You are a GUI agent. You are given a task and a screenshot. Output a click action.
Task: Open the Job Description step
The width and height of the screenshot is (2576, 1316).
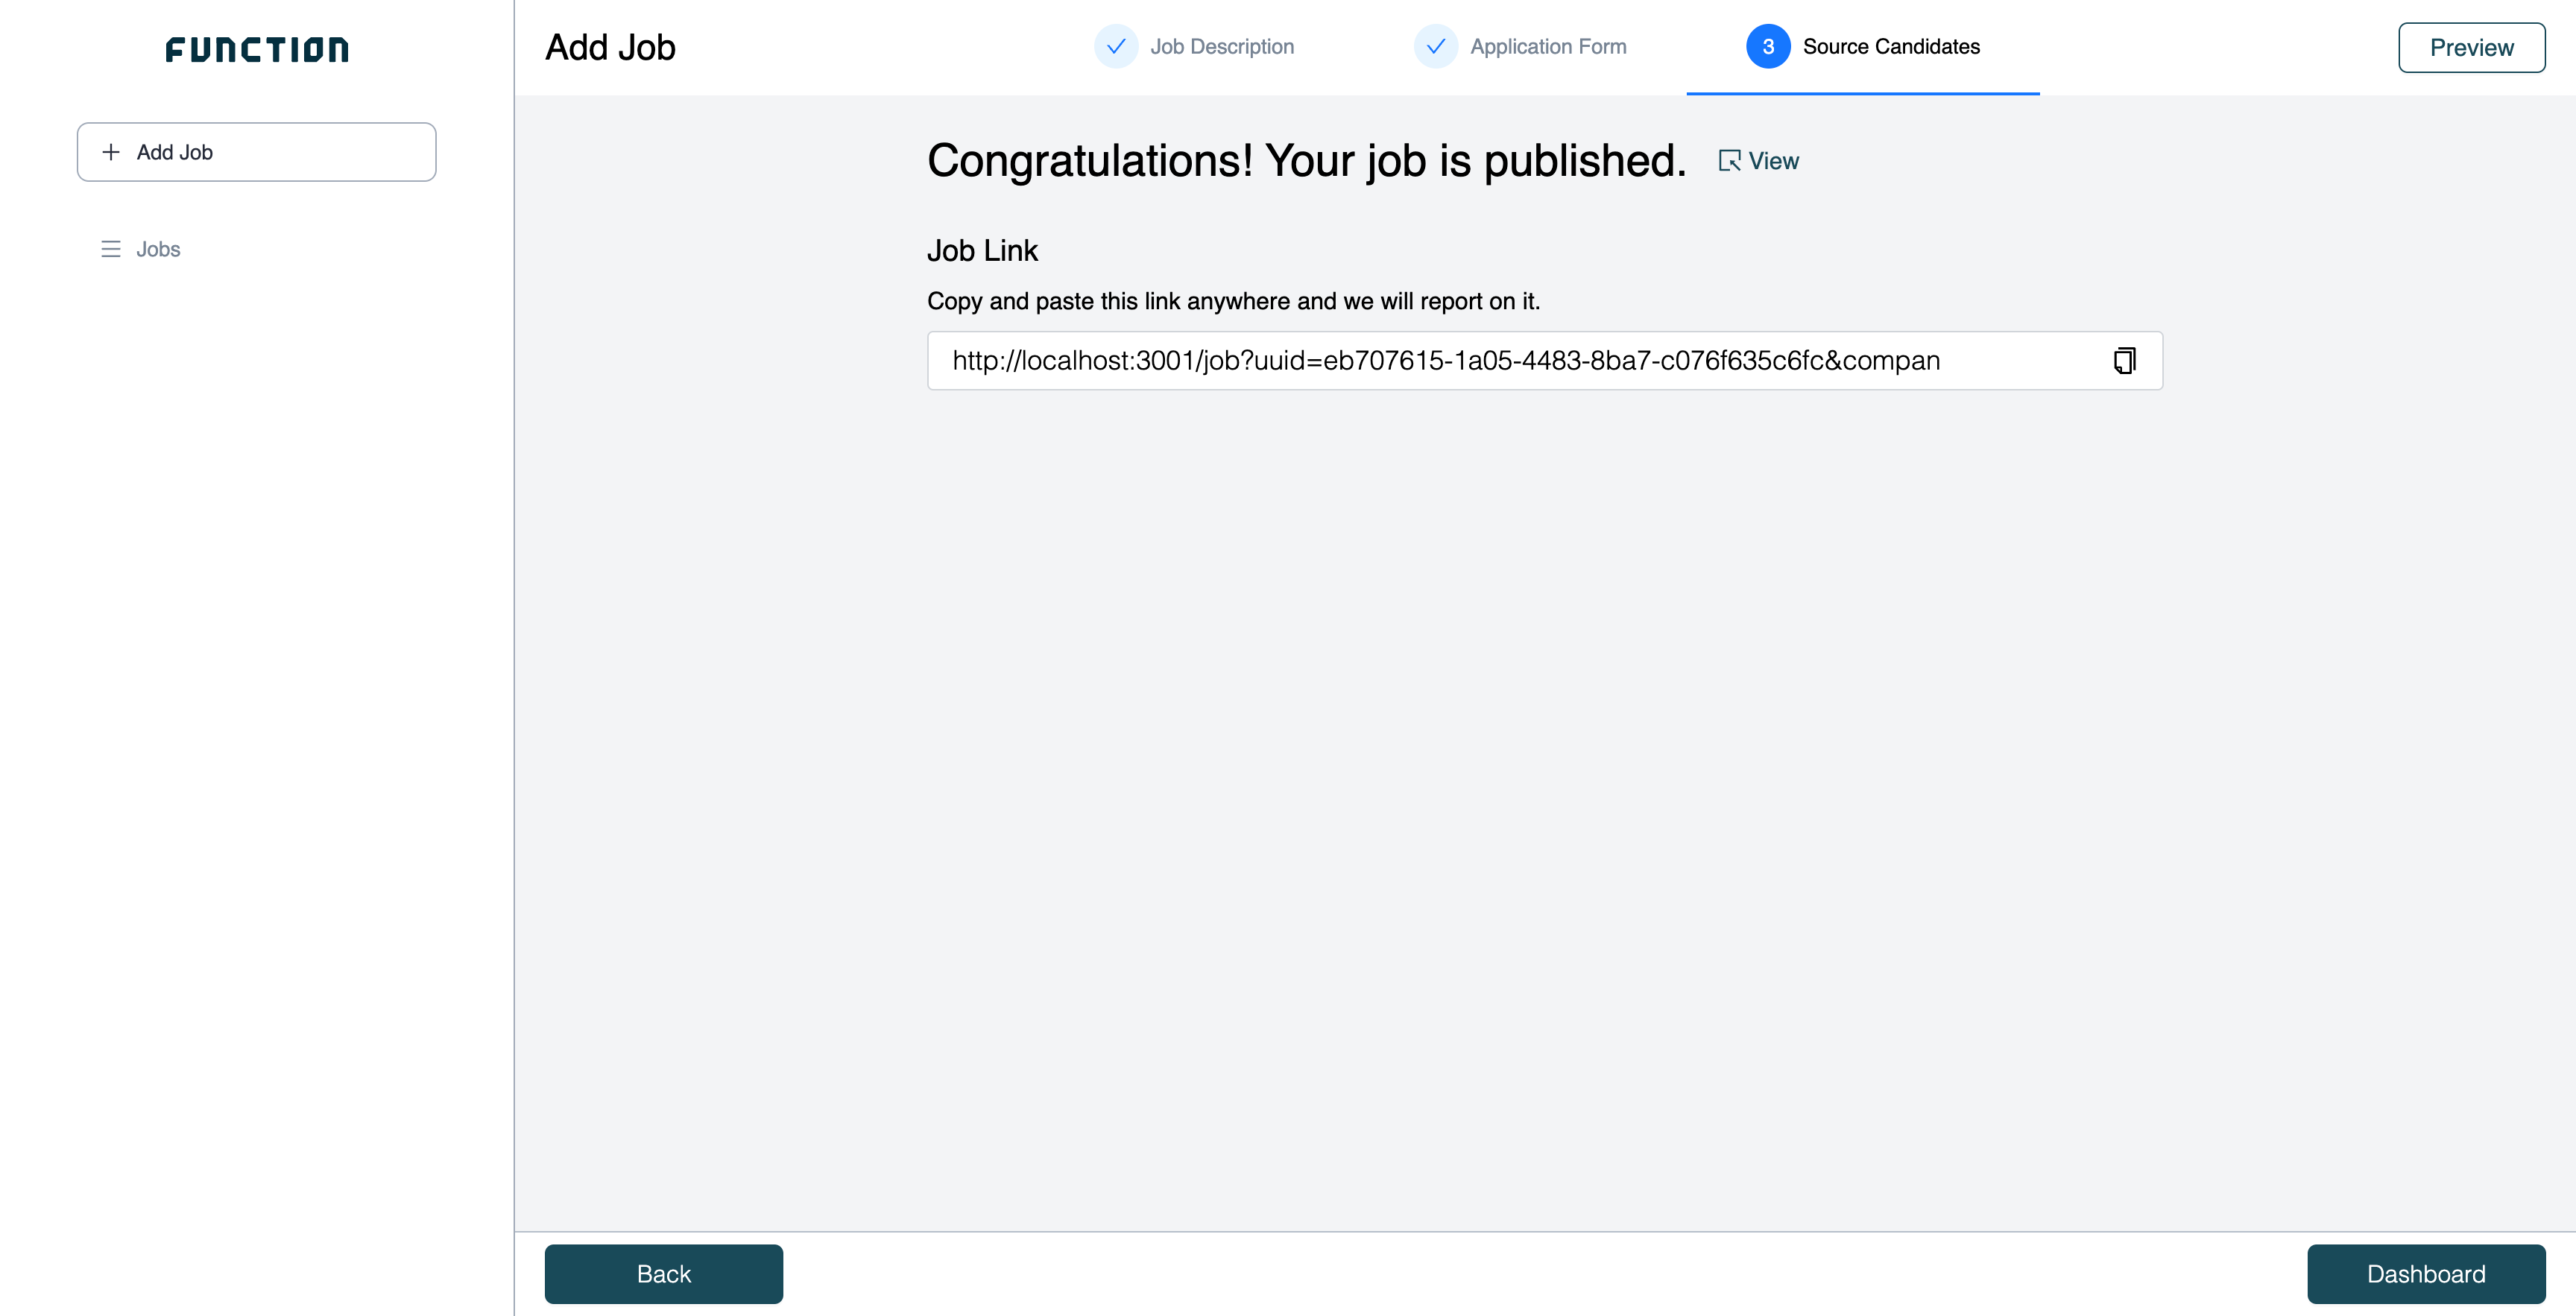coord(1222,47)
